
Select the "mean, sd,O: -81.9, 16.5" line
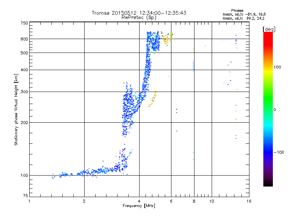pyautogui.click(x=244, y=14)
